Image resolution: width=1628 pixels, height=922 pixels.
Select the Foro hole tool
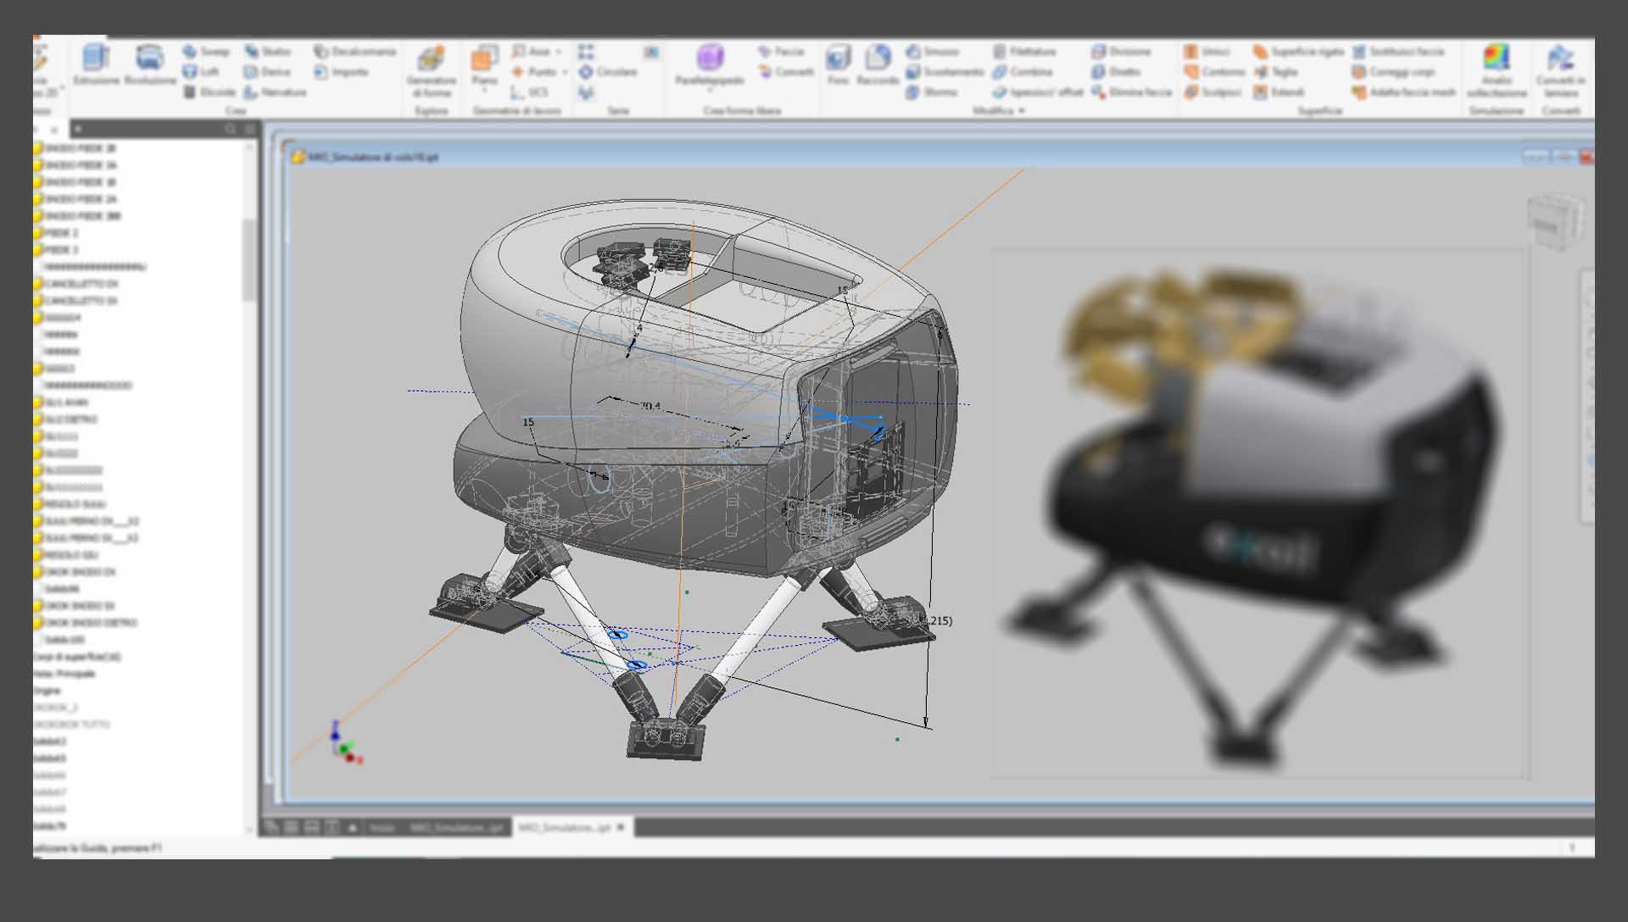pyautogui.click(x=838, y=65)
